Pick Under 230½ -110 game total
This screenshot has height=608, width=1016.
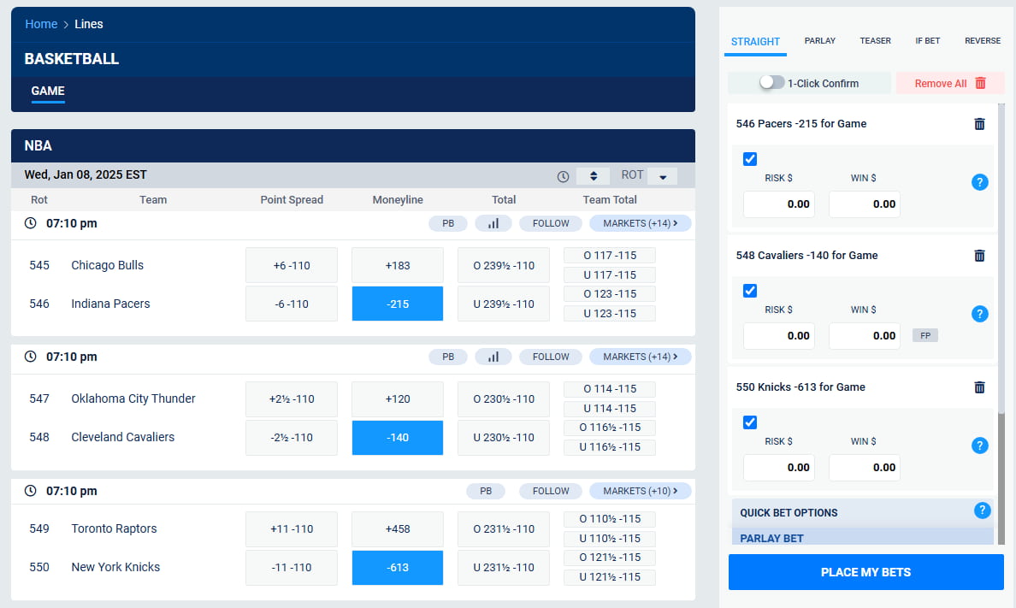tap(504, 438)
